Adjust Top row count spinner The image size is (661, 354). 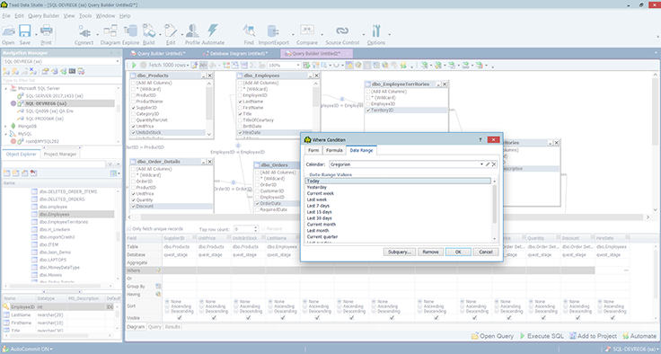(256, 229)
